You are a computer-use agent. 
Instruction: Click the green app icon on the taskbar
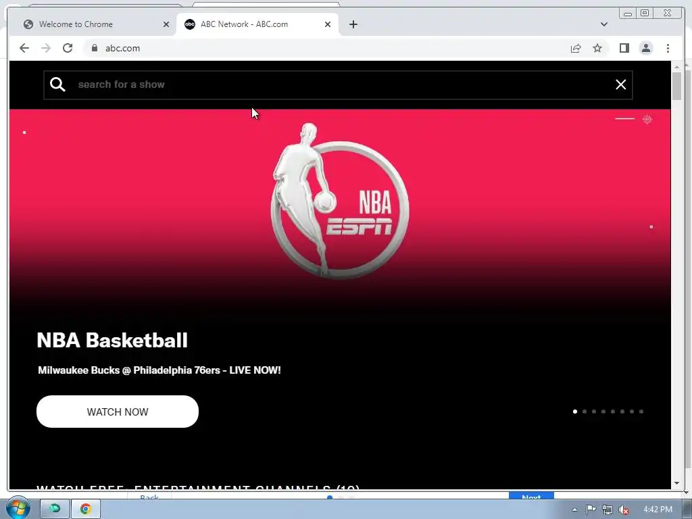point(55,509)
